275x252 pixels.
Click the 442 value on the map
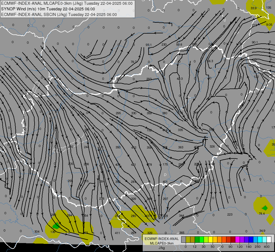[134, 148]
